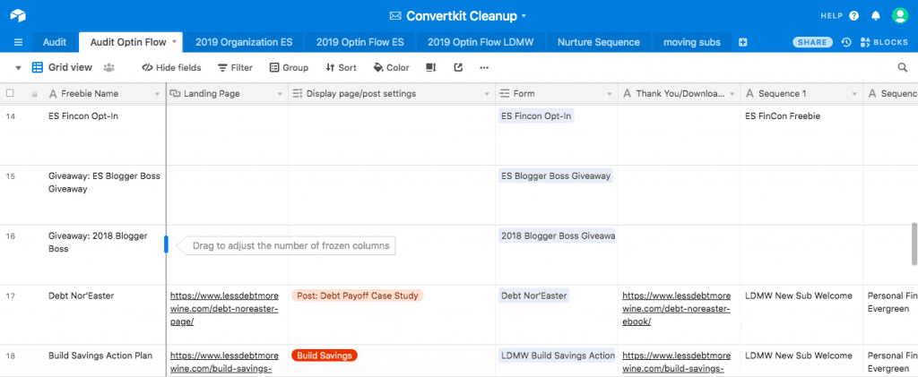Select LDMW New Sub Welcome in row 17

pyautogui.click(x=798, y=296)
